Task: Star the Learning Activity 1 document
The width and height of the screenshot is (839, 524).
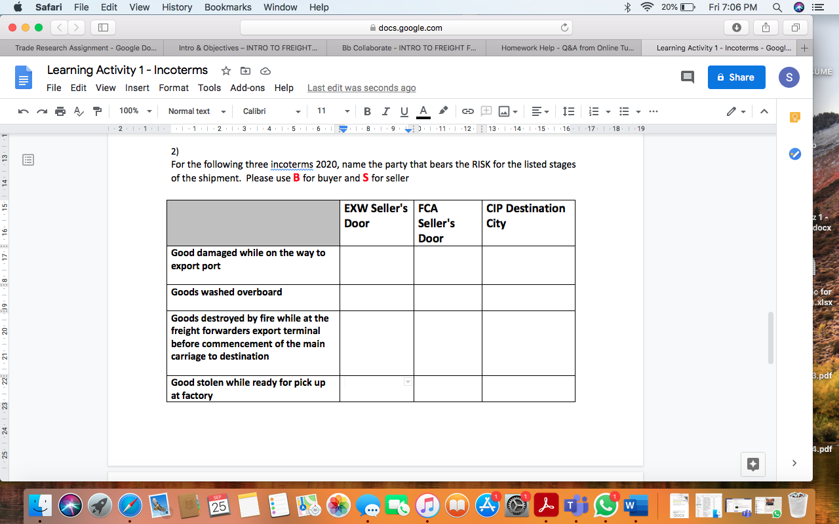Action: coord(226,71)
